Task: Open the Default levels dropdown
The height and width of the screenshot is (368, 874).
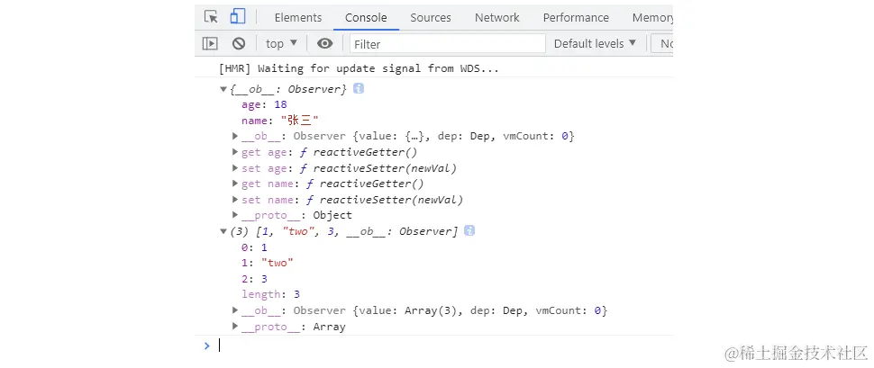Action: (595, 43)
